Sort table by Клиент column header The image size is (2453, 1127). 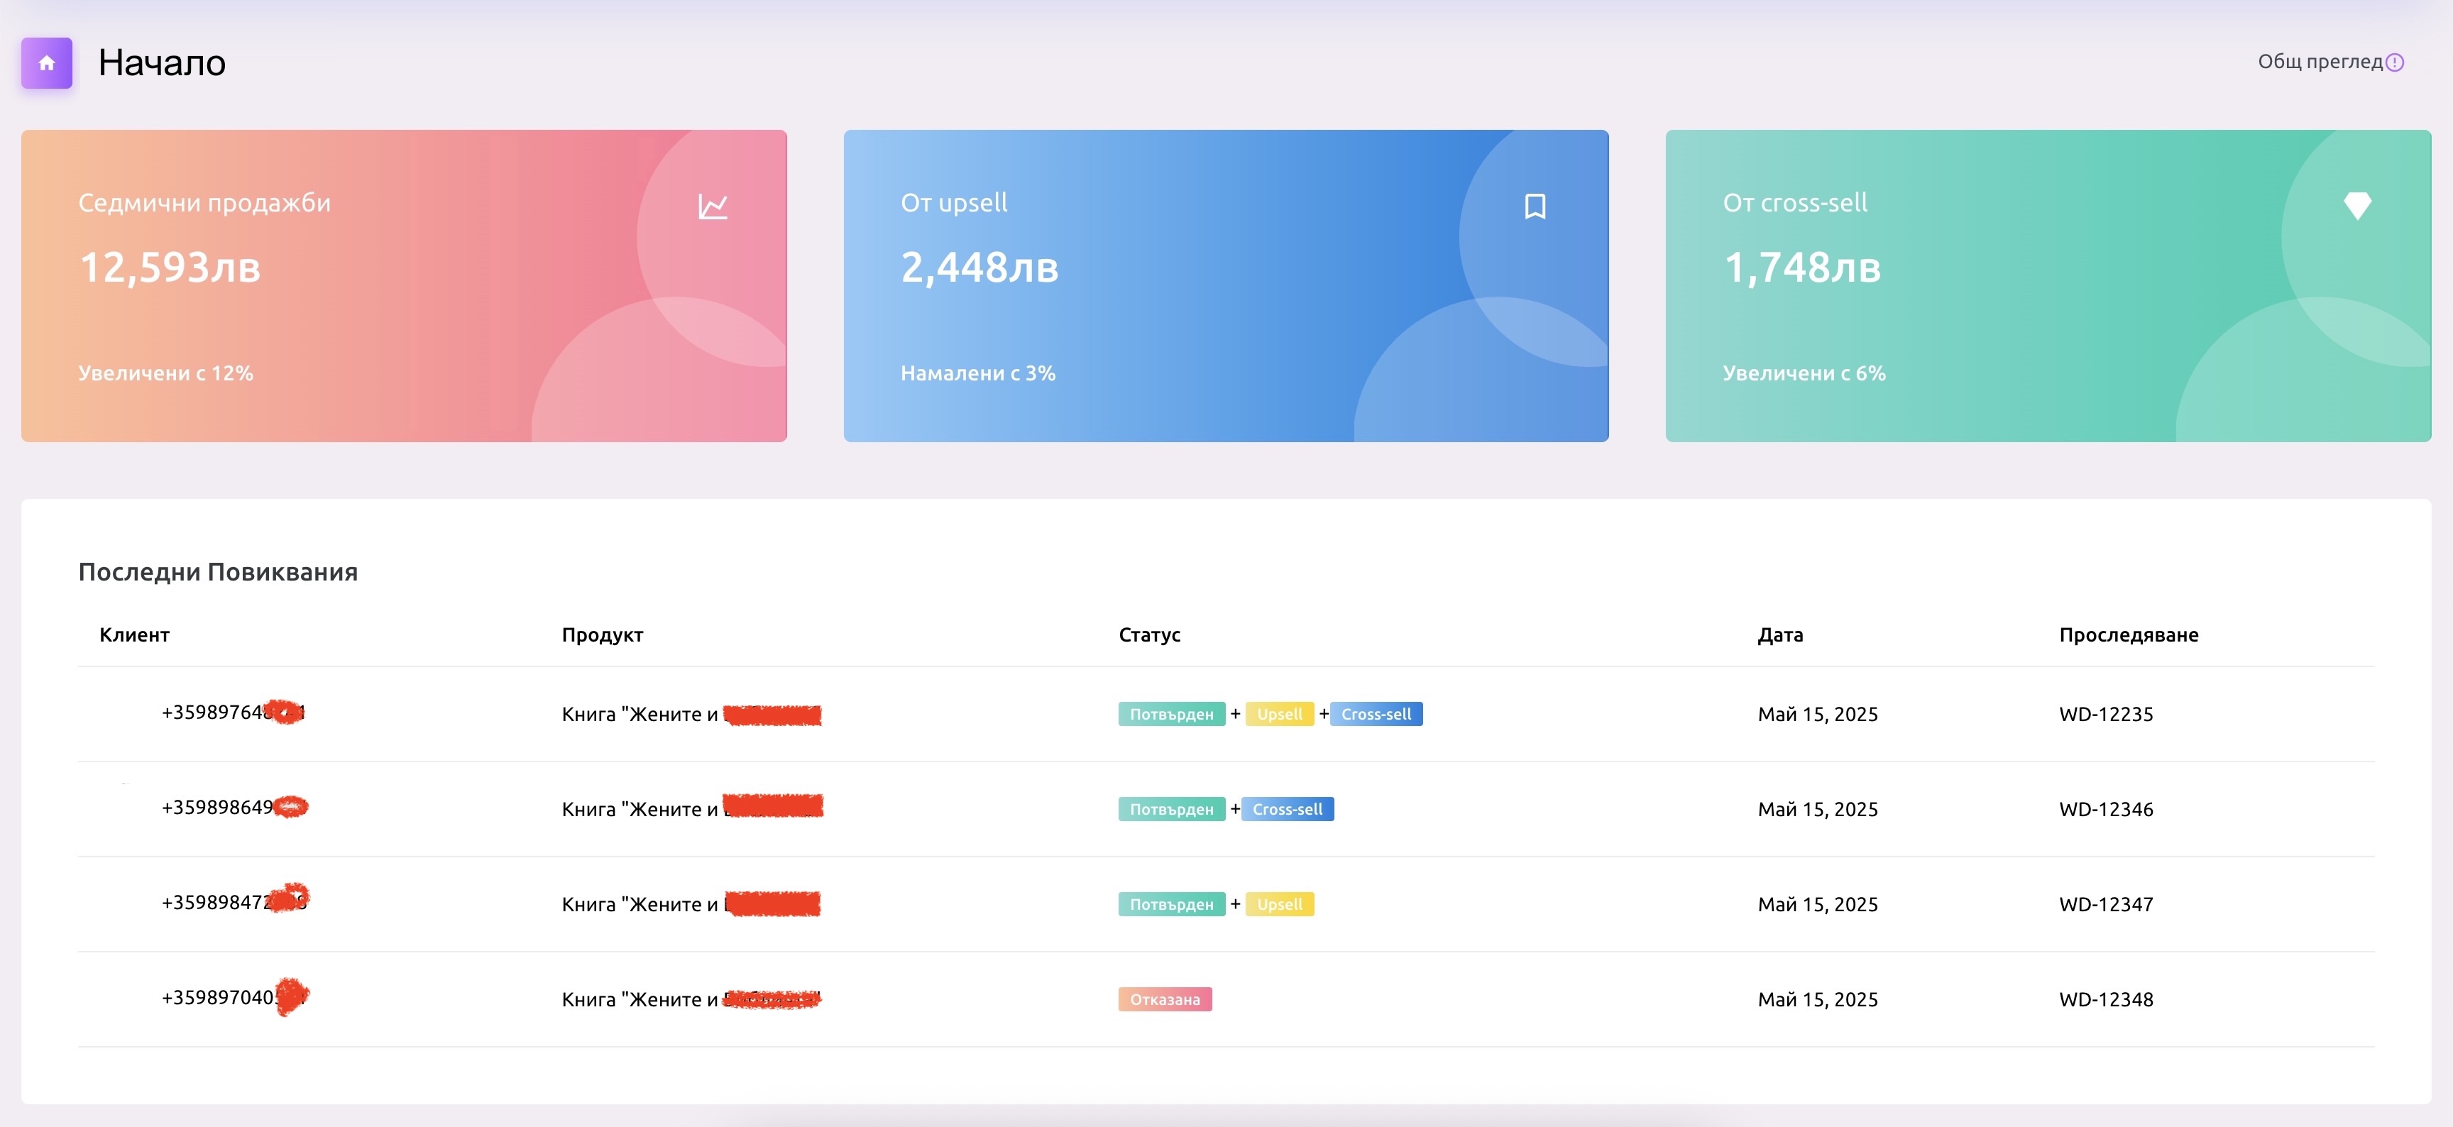[134, 635]
